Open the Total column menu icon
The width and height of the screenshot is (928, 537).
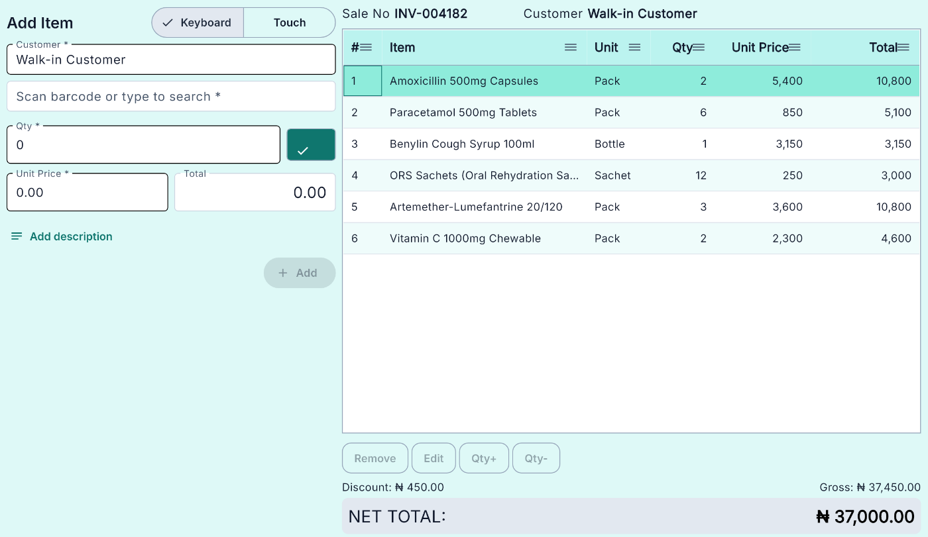[903, 47]
